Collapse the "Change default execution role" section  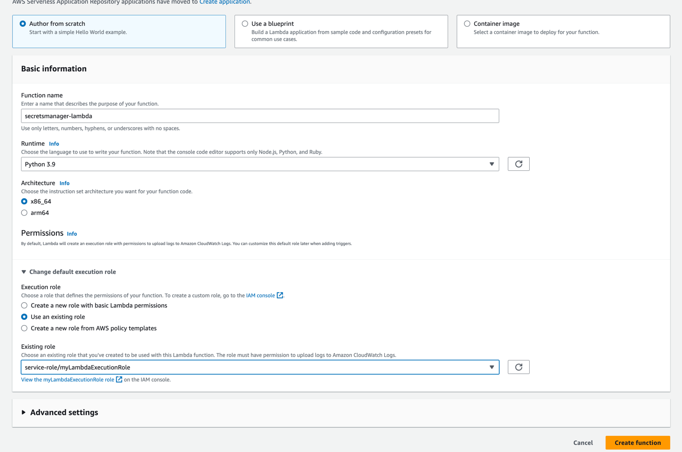pos(68,271)
